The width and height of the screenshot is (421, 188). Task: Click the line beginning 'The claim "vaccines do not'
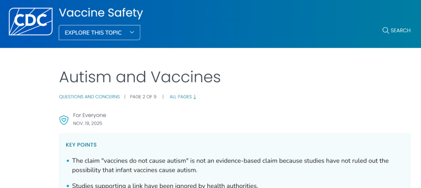[x=230, y=161]
